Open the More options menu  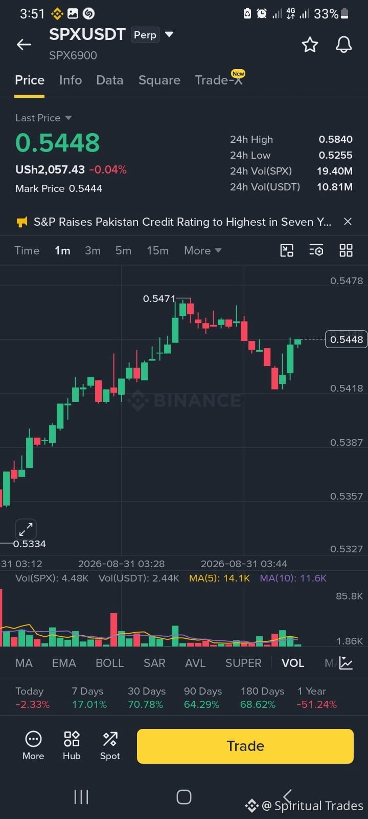pyautogui.click(x=33, y=745)
